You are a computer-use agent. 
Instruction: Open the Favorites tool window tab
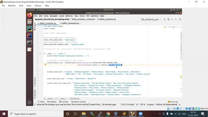click(35, 94)
